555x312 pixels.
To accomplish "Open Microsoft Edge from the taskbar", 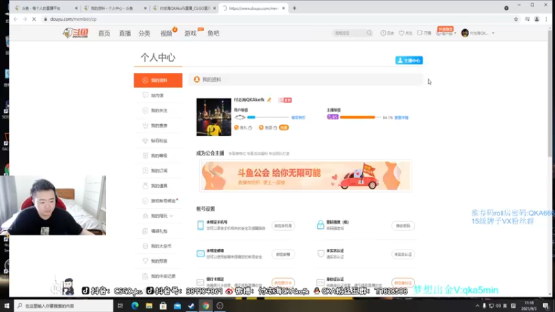I will tap(135, 306).
